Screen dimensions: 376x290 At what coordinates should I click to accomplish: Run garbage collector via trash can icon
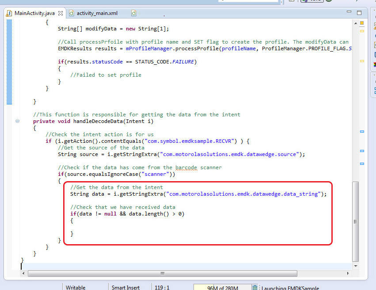[255, 288]
